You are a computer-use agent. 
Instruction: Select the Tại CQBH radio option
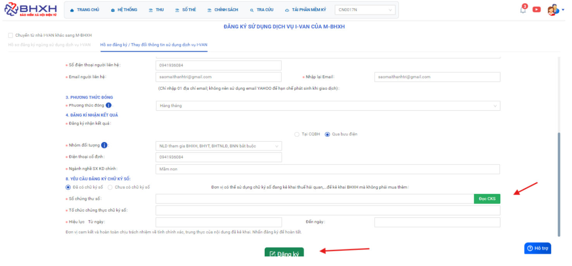(x=297, y=134)
